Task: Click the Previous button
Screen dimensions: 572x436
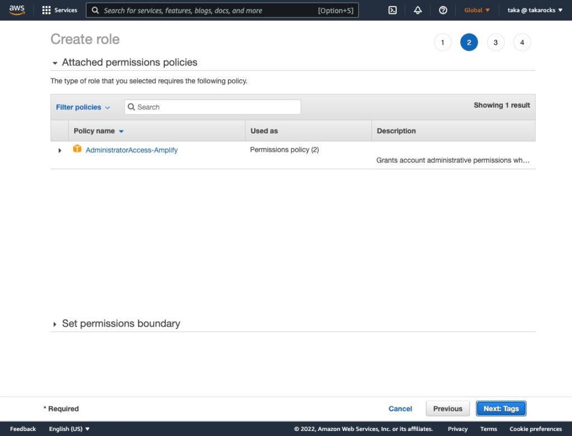Action: pos(447,409)
